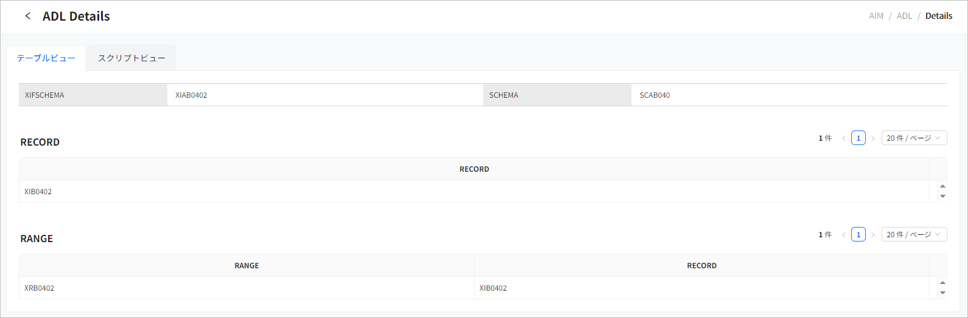Click scroll down arrow in RECORD table
Image resolution: width=968 pixels, height=318 pixels.
942,196
